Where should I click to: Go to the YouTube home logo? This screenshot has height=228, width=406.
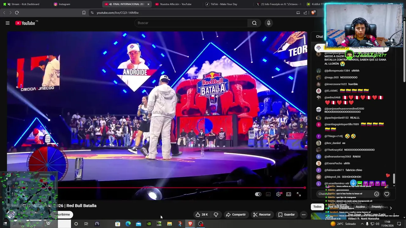(x=25, y=23)
